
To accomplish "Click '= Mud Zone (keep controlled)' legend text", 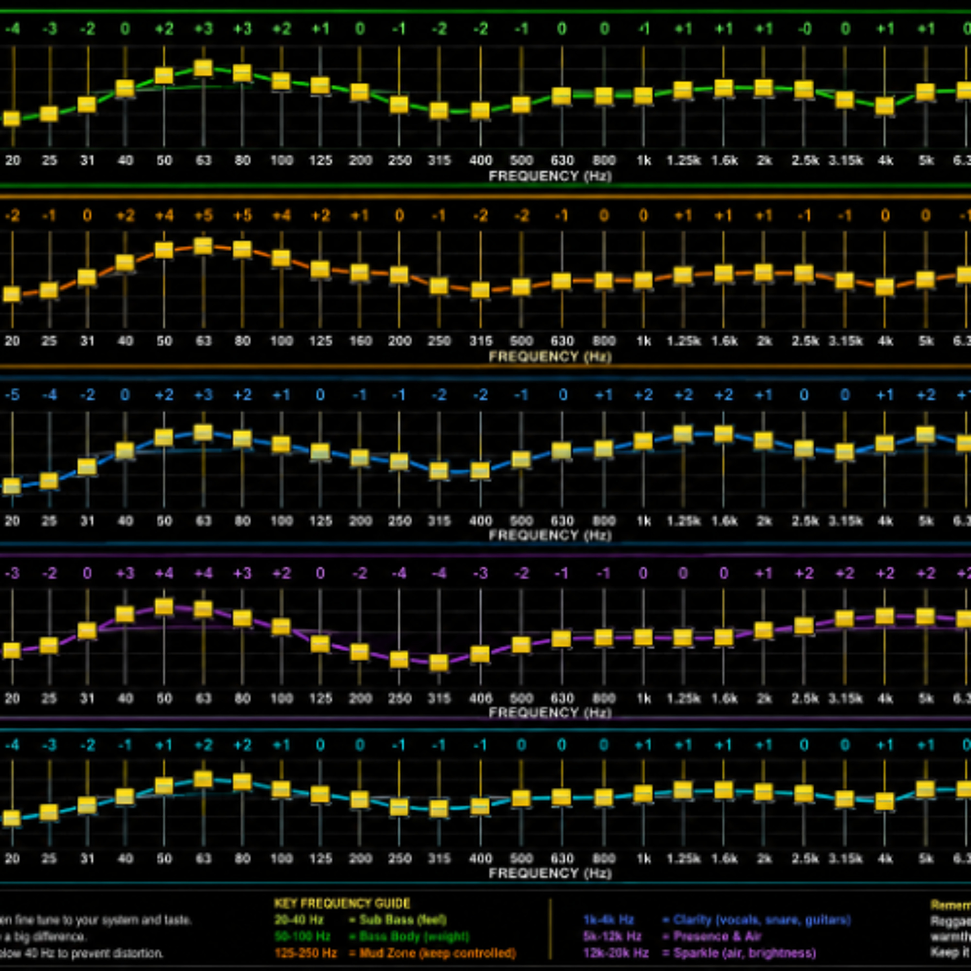I will pyautogui.click(x=432, y=953).
